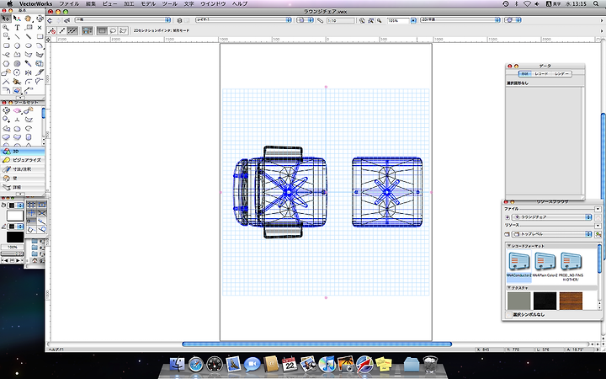Select the cylinder tool in Tool Sets
Image resolution: width=606 pixels, height=379 pixels.
29,137
